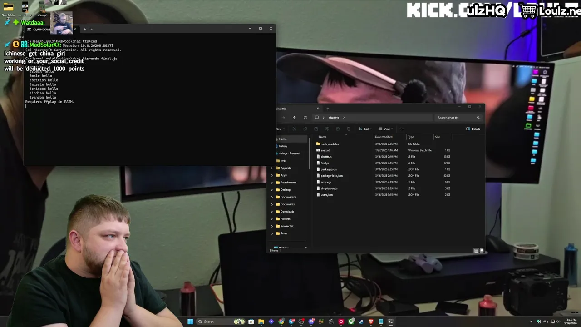Screen dimensions: 581x327
Task: Open the Sort dropdown in Explorer
Action: tap(365, 129)
